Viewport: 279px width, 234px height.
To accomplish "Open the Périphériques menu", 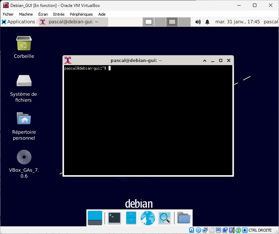I will click(x=81, y=14).
